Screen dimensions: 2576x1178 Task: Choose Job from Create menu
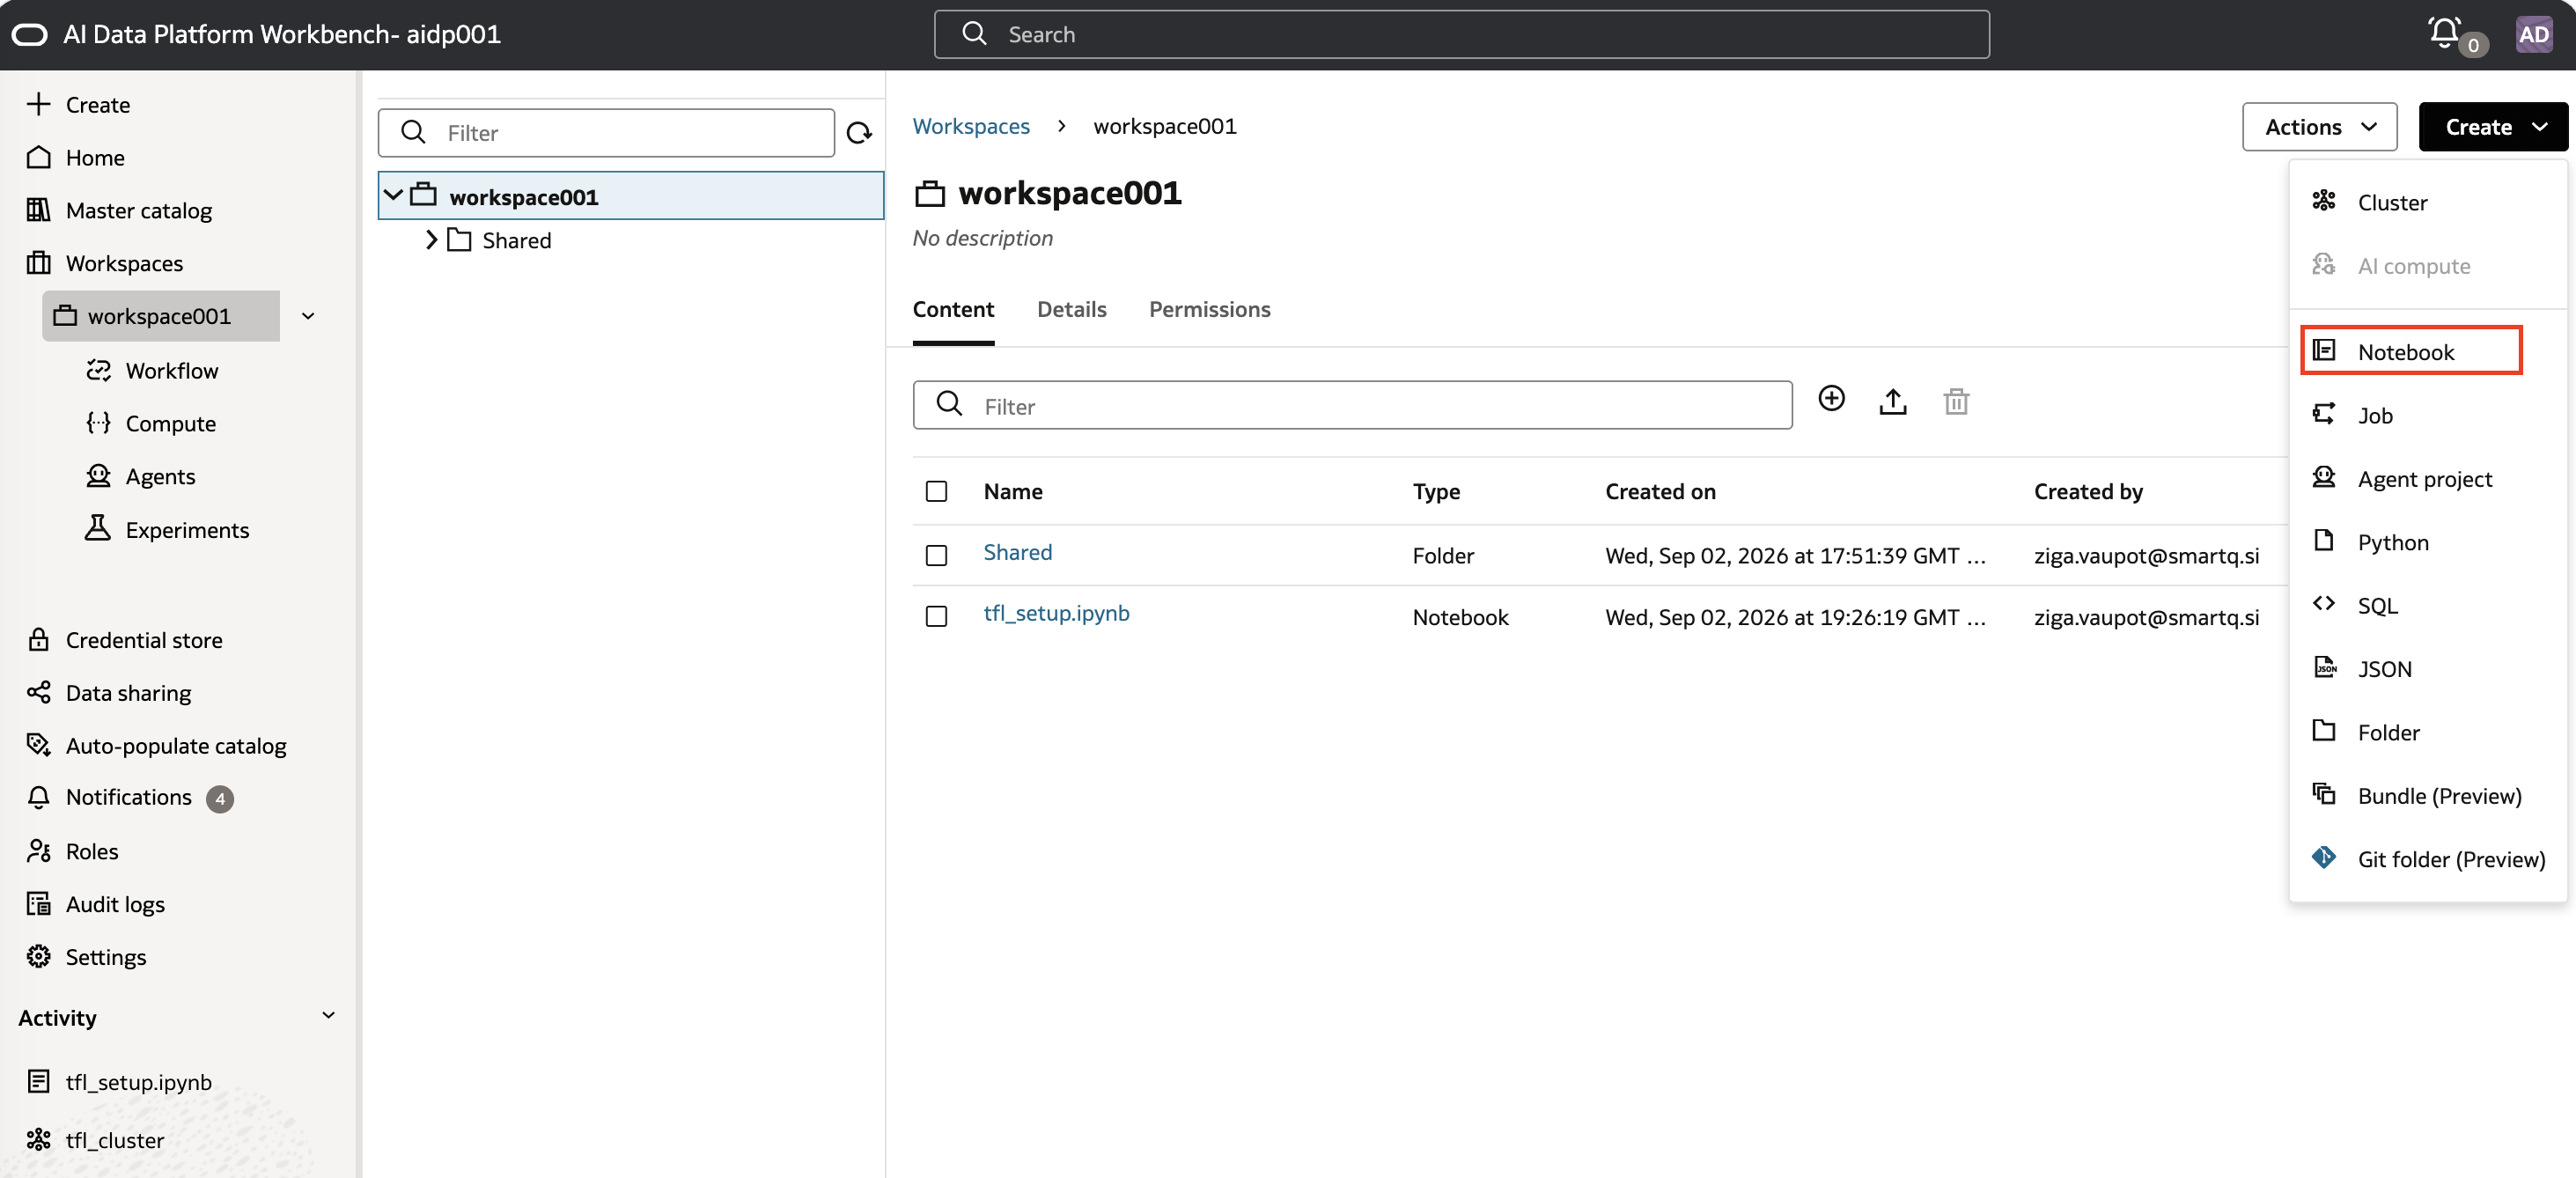[x=2427, y=415]
